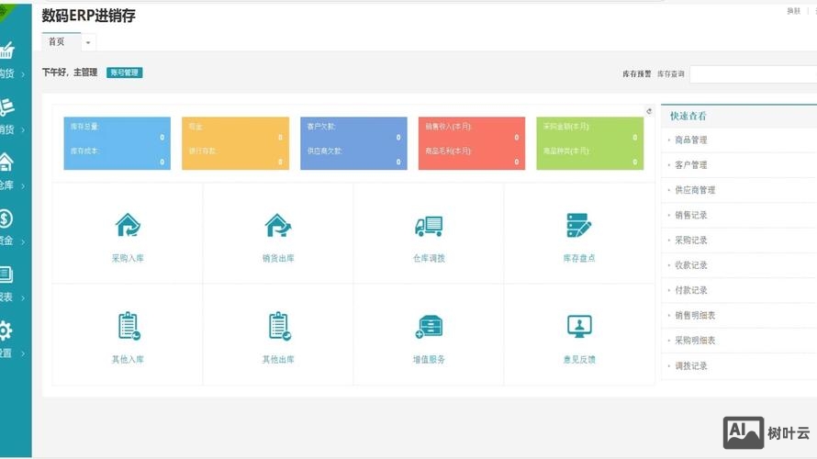
Task: Click the red 销售收入(本月) stat card
Action: [472, 143]
